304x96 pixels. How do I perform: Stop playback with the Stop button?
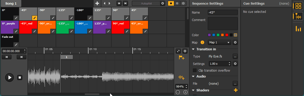pos(20,78)
